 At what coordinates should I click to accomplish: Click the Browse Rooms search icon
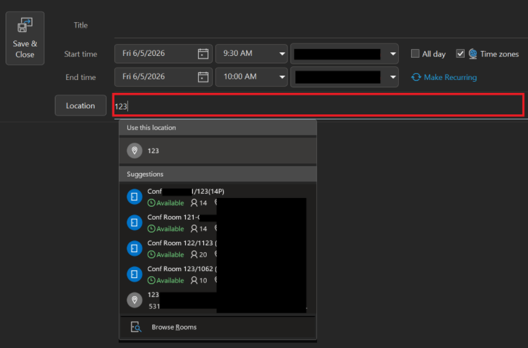point(136,327)
